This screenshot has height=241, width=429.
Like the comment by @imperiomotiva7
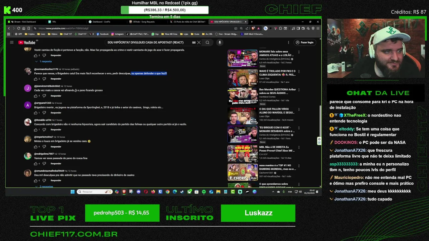(36, 147)
